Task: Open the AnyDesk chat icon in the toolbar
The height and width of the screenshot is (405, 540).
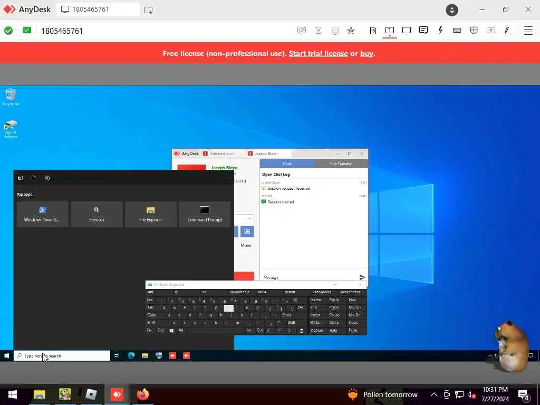Action: pyautogui.click(x=423, y=30)
